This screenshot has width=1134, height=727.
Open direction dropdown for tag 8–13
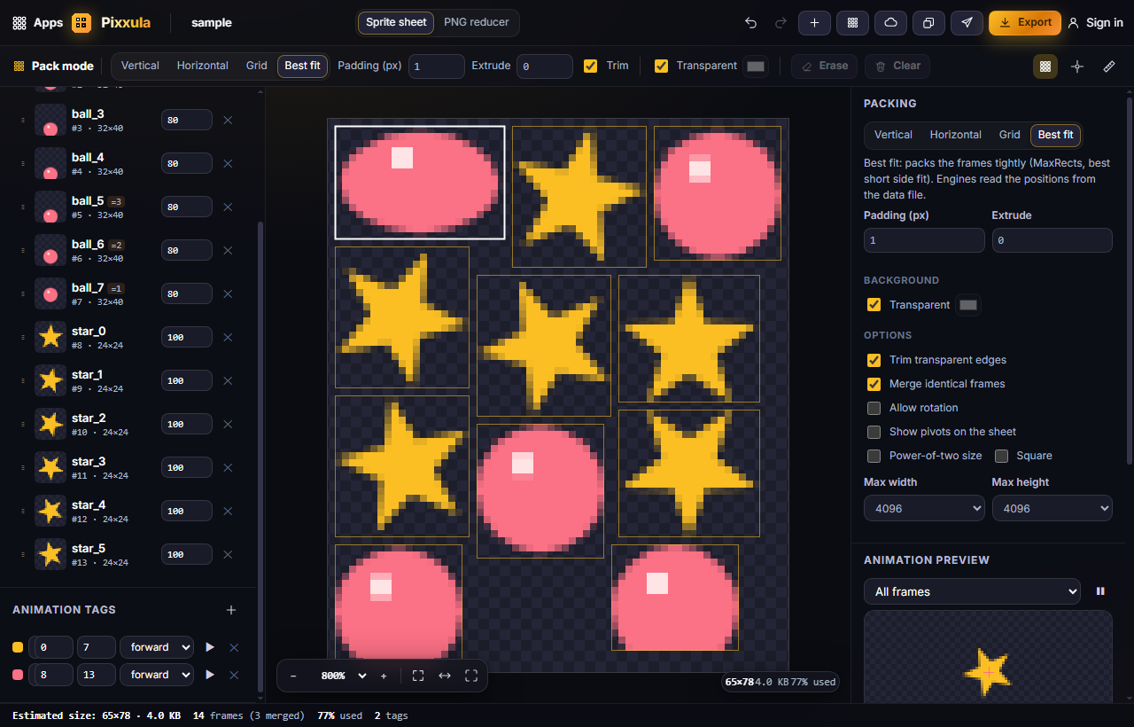pos(157,676)
